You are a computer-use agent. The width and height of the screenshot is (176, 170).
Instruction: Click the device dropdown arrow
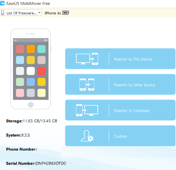[x=39, y=13]
